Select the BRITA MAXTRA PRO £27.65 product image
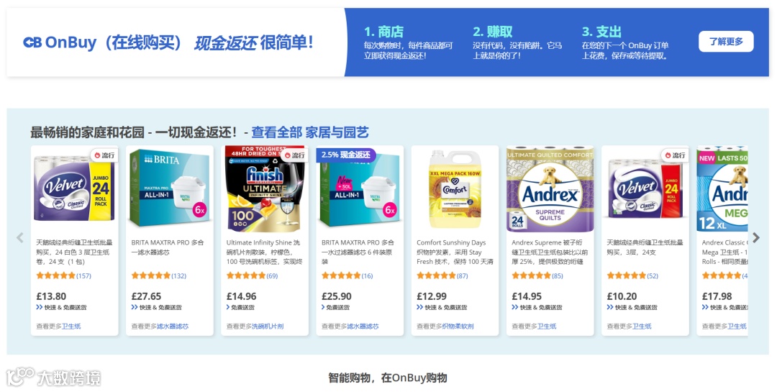Viewport: 777px width, 392px height. (170, 189)
